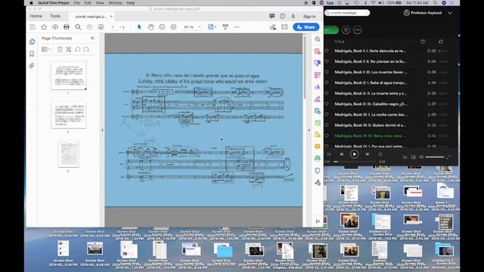The height and width of the screenshot is (272, 484).
Task: Select page 3 thumbnail
Action: pyautogui.click(x=69, y=153)
